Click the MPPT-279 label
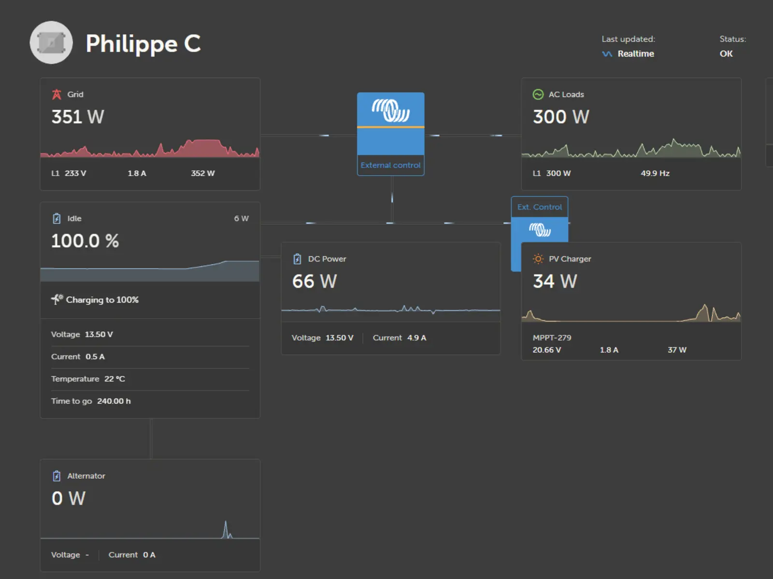Image resolution: width=773 pixels, height=579 pixels. click(552, 338)
